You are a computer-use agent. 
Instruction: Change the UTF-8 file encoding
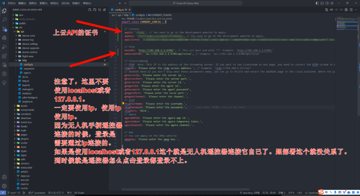(291, 193)
